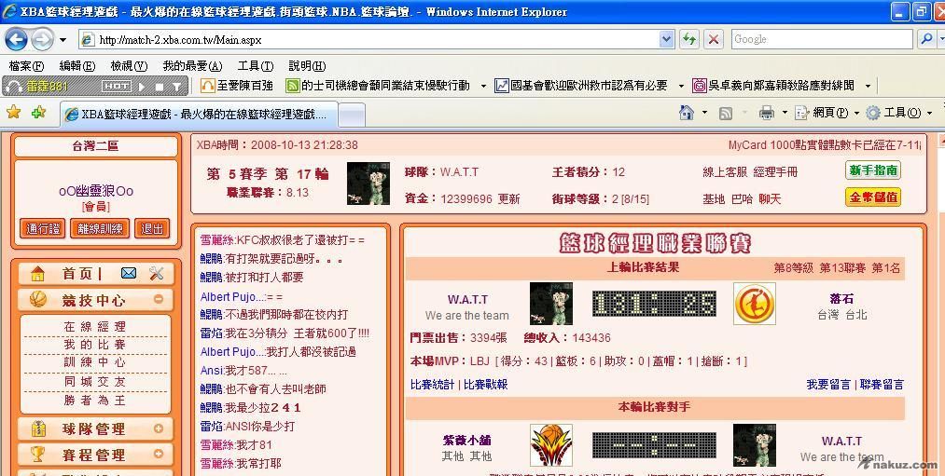Click the search magnifier icon
The image size is (945, 476).
(927, 40)
